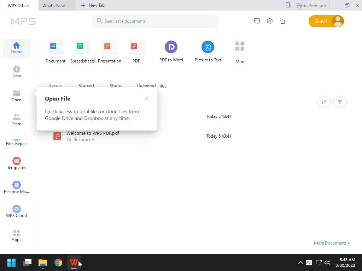The width and height of the screenshot is (362, 271).
Task: Close the Open File tooltip
Action: pyautogui.click(x=147, y=98)
